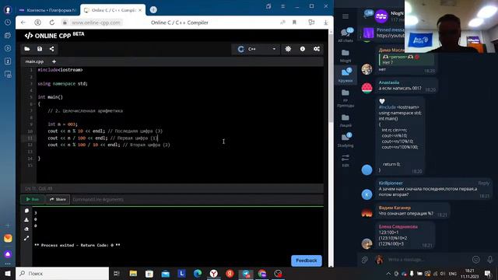The height and width of the screenshot is (280, 498).
Task: Click the Поиск taskbar search box
Action: click(x=62, y=273)
